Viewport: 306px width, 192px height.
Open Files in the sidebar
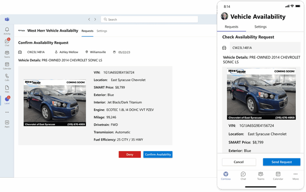7,89
